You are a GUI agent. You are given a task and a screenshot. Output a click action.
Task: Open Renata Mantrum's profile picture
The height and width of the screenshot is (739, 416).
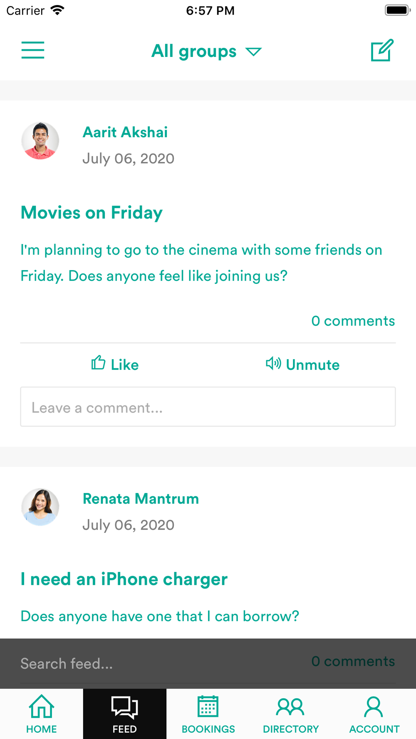(40, 507)
